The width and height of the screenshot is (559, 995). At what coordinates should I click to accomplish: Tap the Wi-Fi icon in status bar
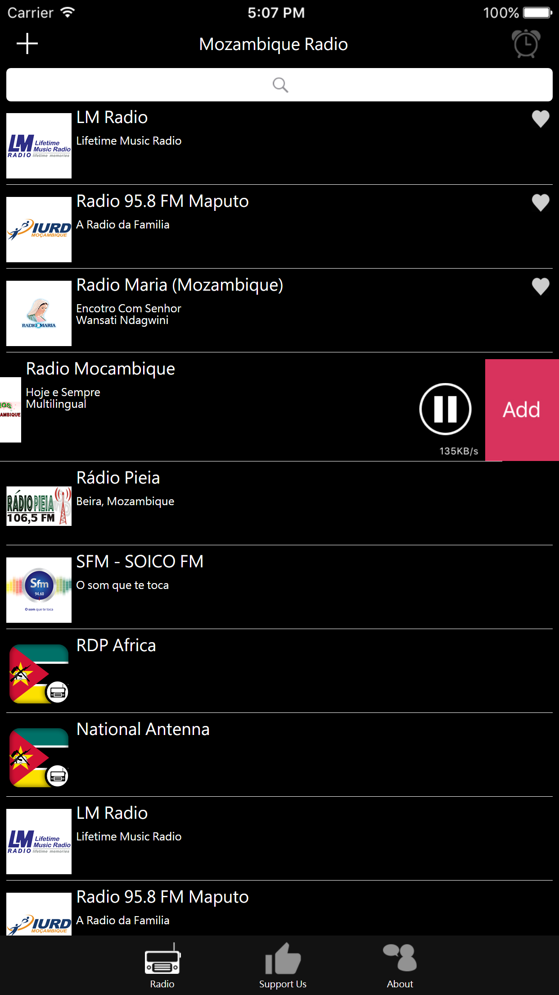coord(68,12)
